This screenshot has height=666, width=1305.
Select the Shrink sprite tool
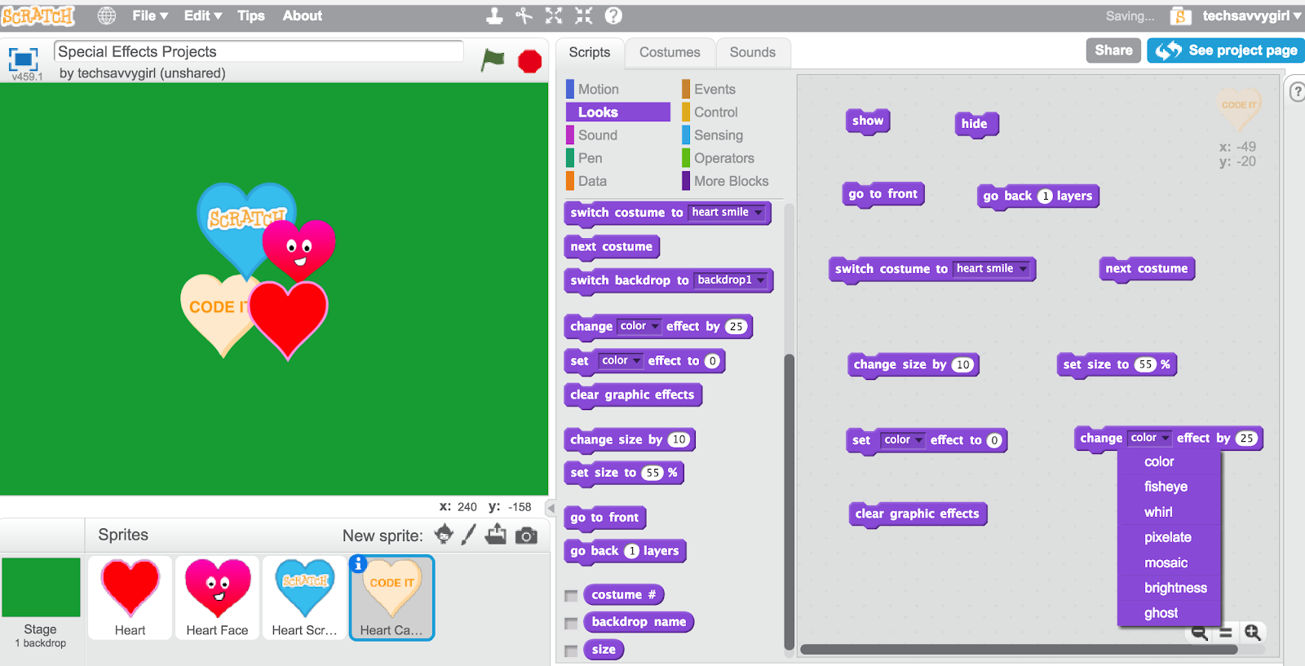584,15
